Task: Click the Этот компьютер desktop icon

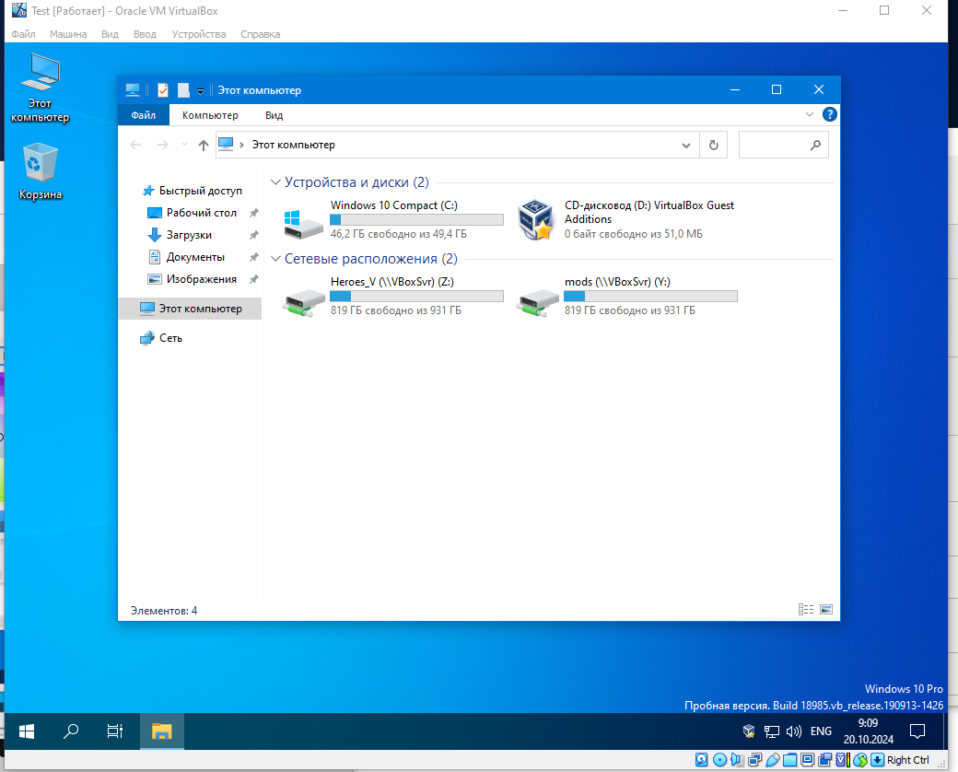Action: pyautogui.click(x=41, y=88)
